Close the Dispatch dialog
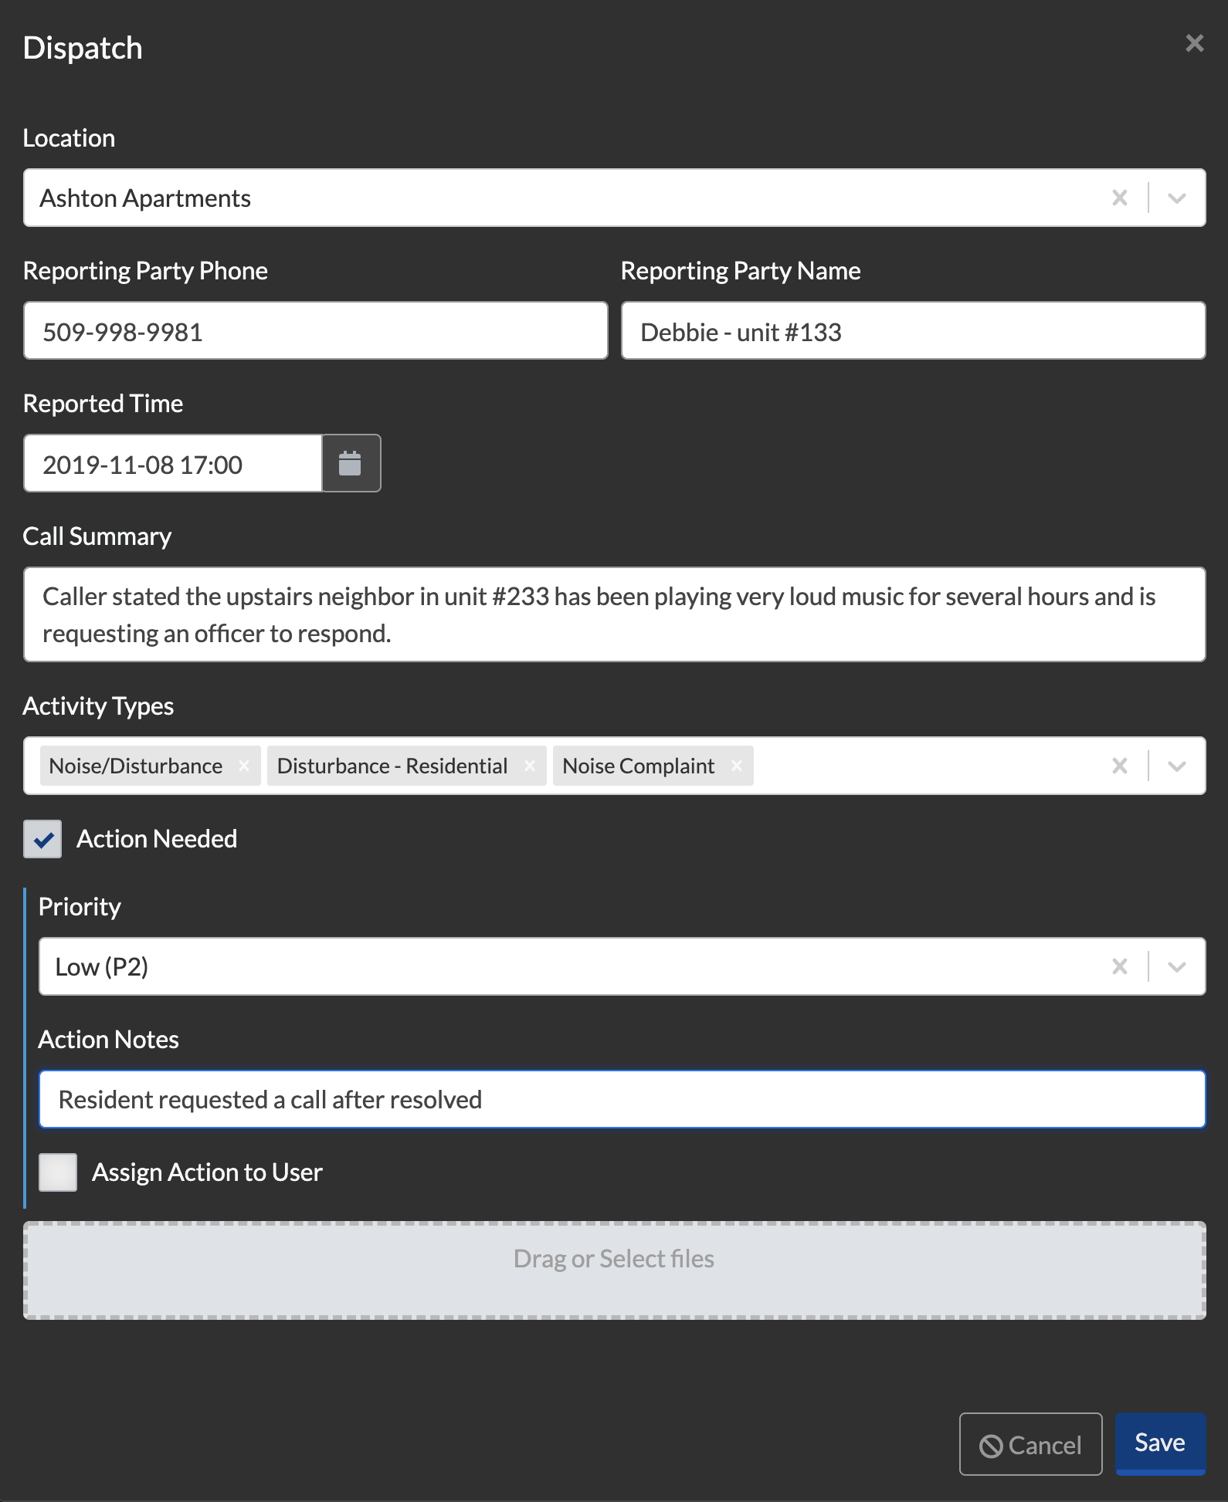Image resolution: width=1228 pixels, height=1502 pixels. pos(1192,44)
